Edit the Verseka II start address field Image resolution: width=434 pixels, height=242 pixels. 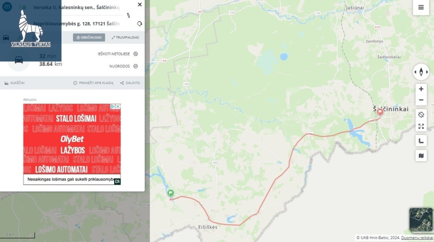click(x=76, y=8)
